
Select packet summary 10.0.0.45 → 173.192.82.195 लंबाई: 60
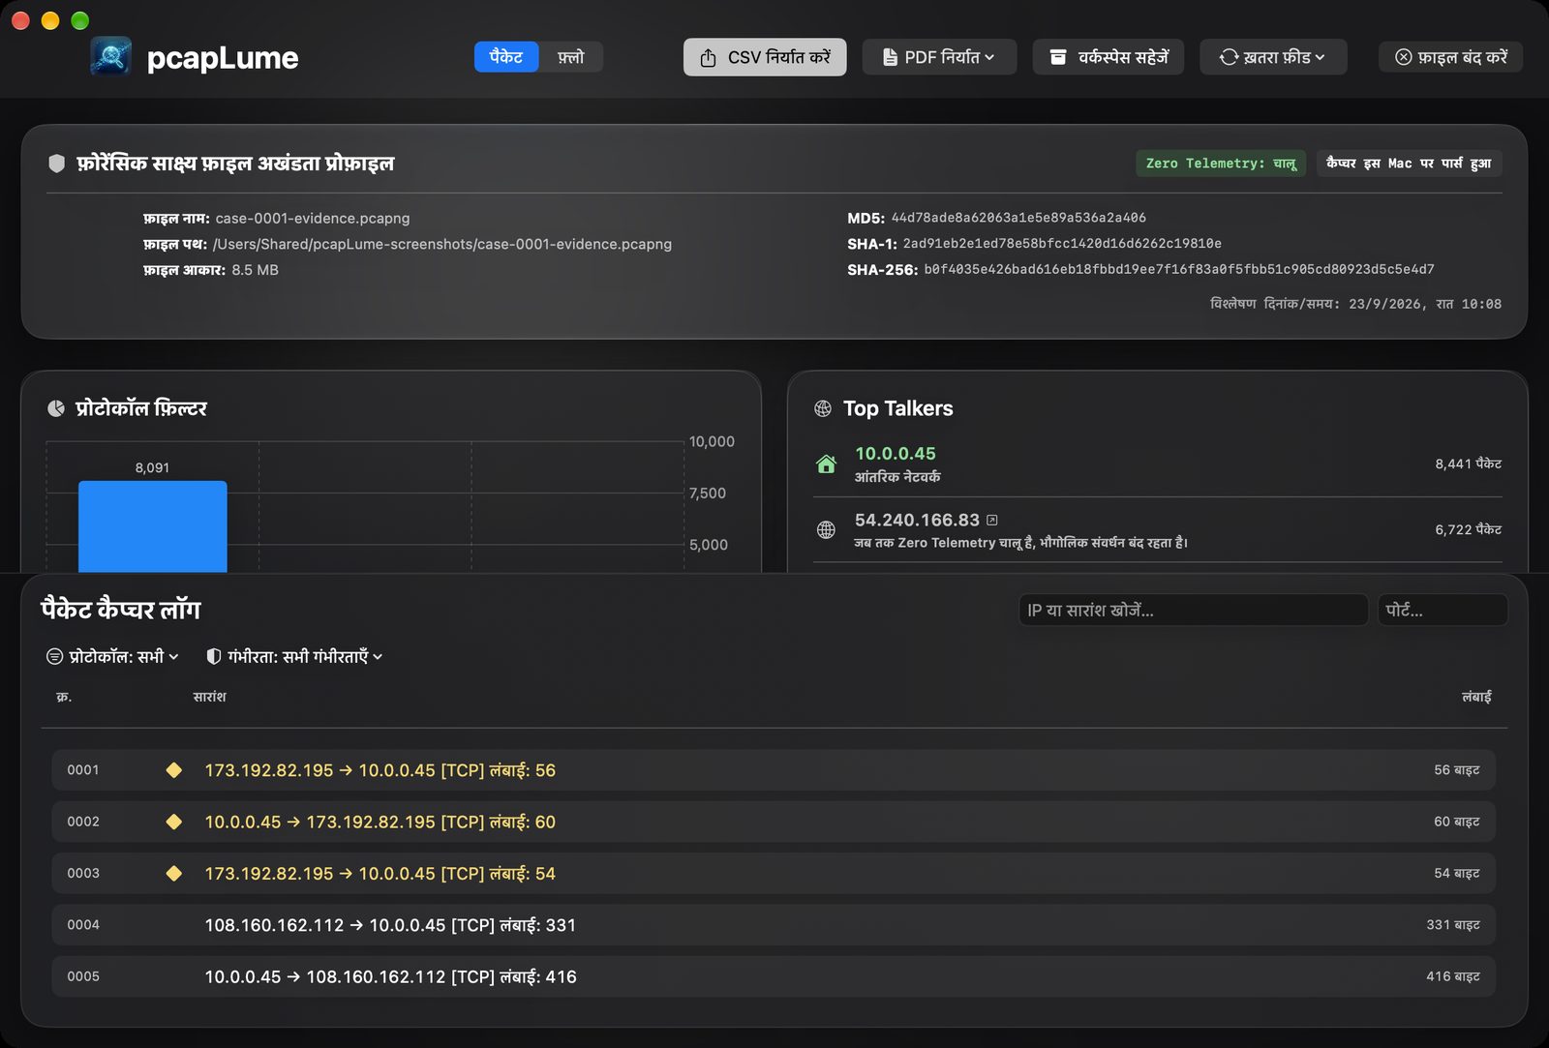[380, 822]
